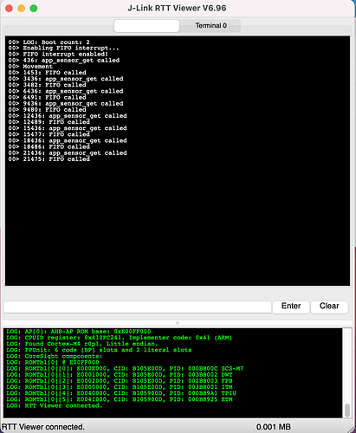
Task: Click the 0.001 MB data counter
Action: [x=274, y=427]
